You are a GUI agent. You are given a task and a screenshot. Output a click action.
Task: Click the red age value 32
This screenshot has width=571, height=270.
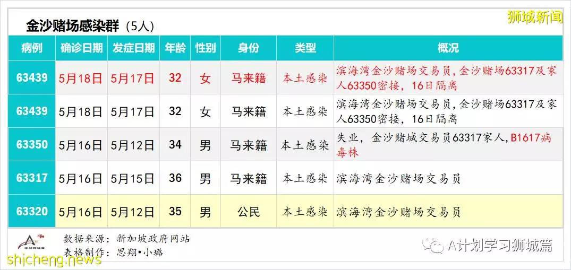point(175,77)
